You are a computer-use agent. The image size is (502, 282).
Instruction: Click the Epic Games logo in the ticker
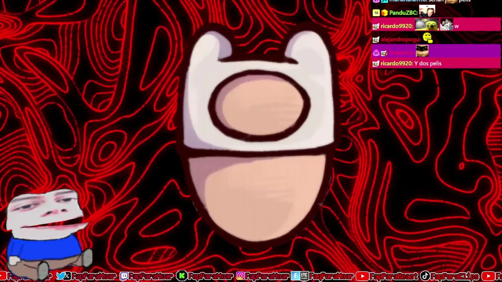click(304, 277)
